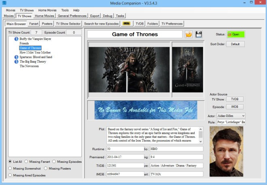Image resolution: width=267 pixels, height=185 pixels.
Task: Select the Missing Episodes radio button
Action: click(x=54, y=162)
